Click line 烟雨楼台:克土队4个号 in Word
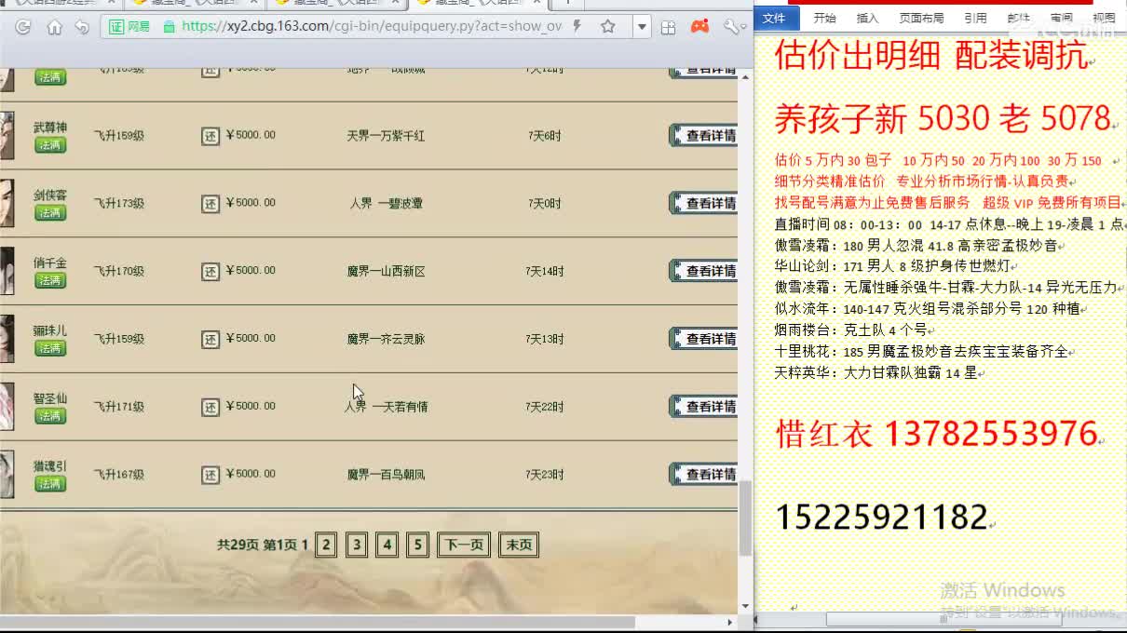 850,330
